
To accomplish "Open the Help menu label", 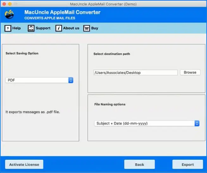I will click(x=16, y=28).
